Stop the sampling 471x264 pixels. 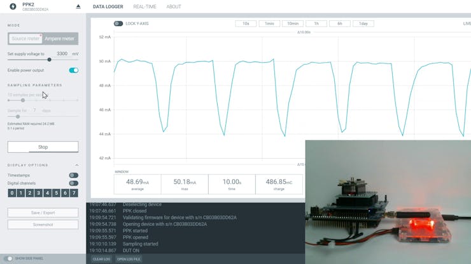(x=43, y=147)
